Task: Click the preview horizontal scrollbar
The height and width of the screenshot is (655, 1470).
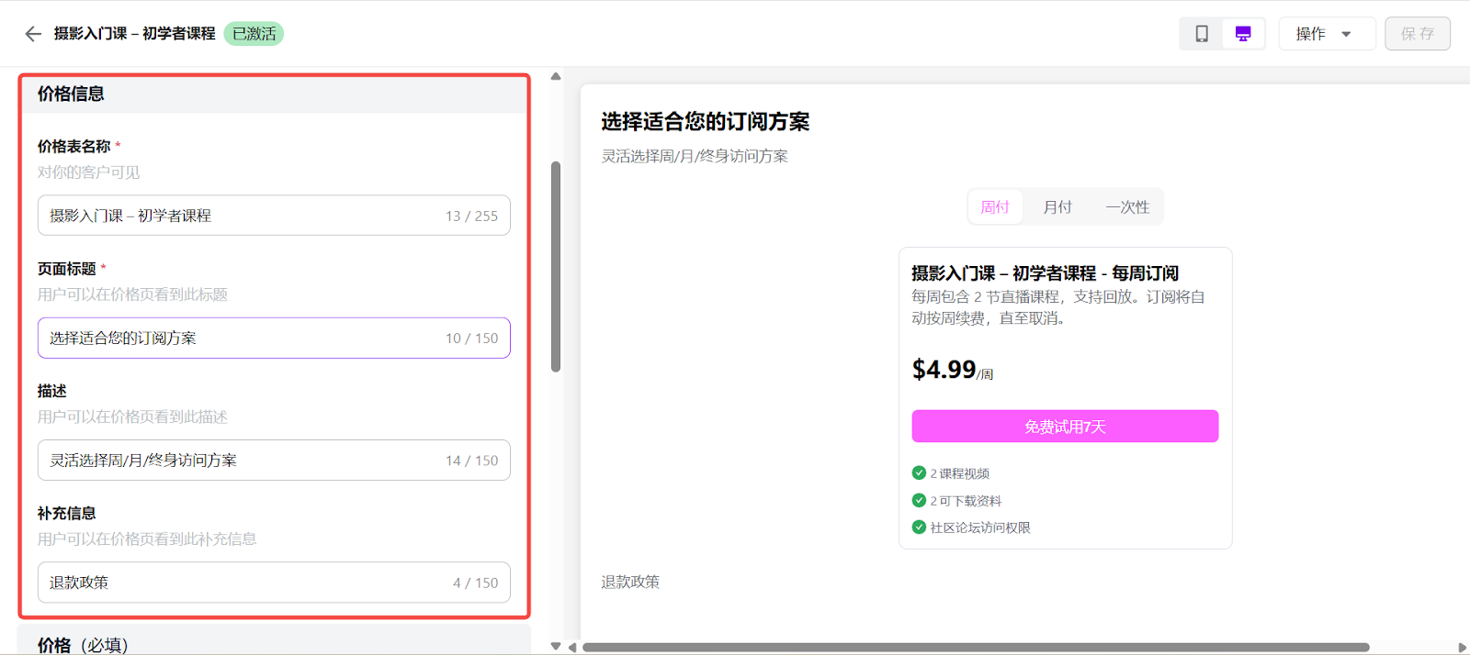Action: tap(974, 648)
